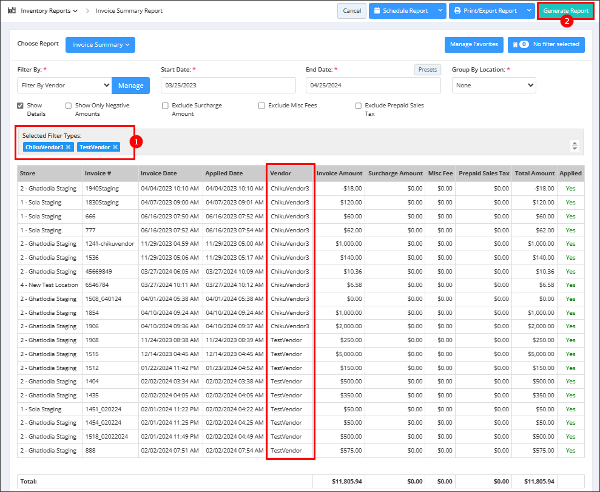Click invoice number 1908
Screen dimensions: 600x492
click(x=92, y=340)
